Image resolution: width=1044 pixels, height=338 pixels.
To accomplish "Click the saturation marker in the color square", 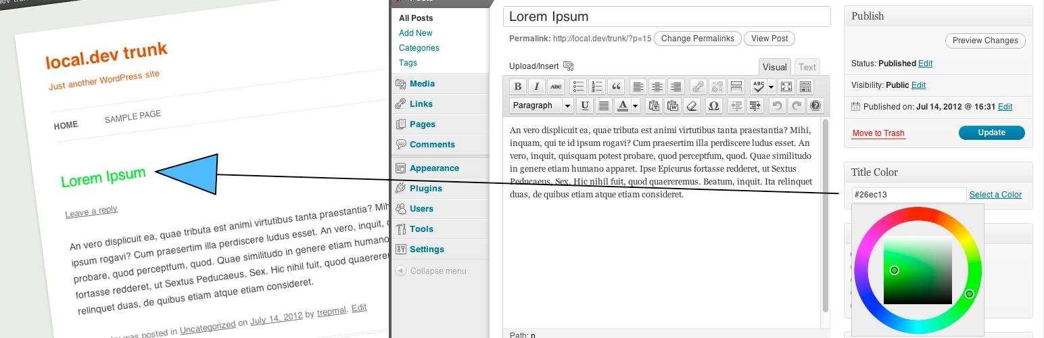I will pos(894,270).
